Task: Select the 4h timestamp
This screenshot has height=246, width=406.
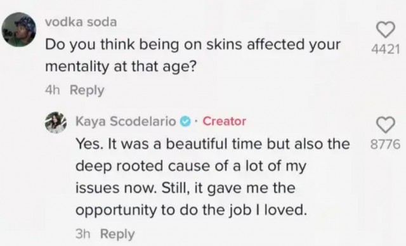Action: (x=53, y=90)
